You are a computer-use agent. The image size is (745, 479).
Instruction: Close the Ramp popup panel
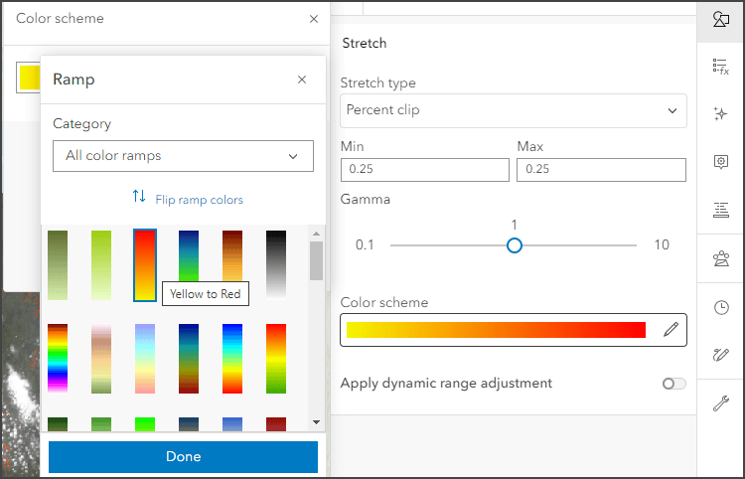click(302, 80)
